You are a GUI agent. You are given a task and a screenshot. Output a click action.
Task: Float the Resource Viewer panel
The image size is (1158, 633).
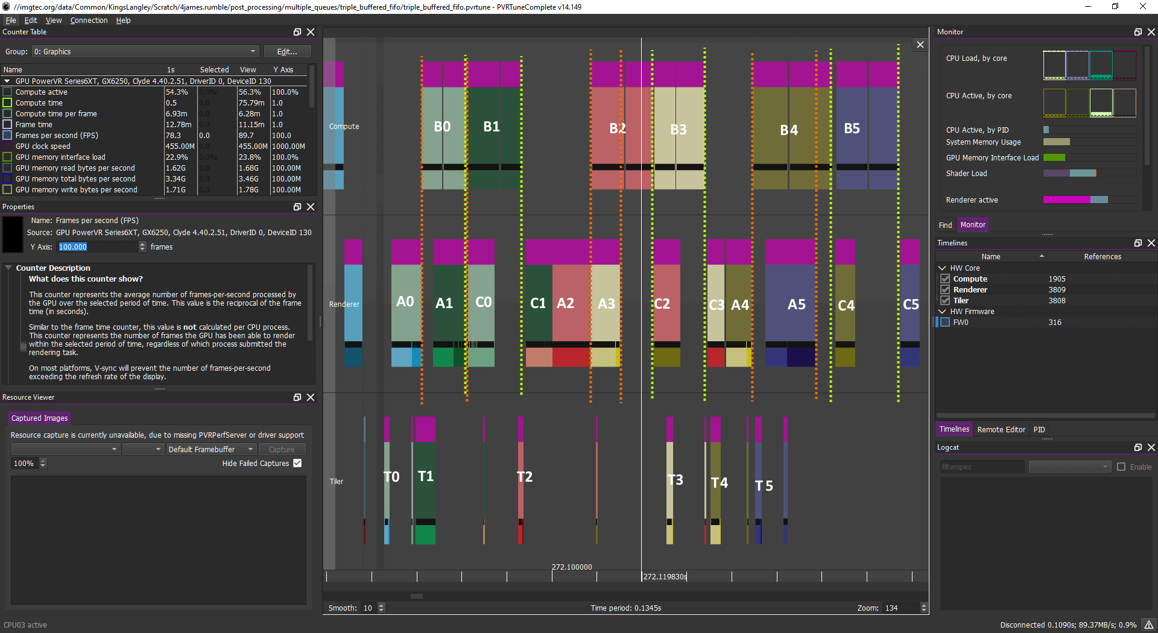coord(297,397)
